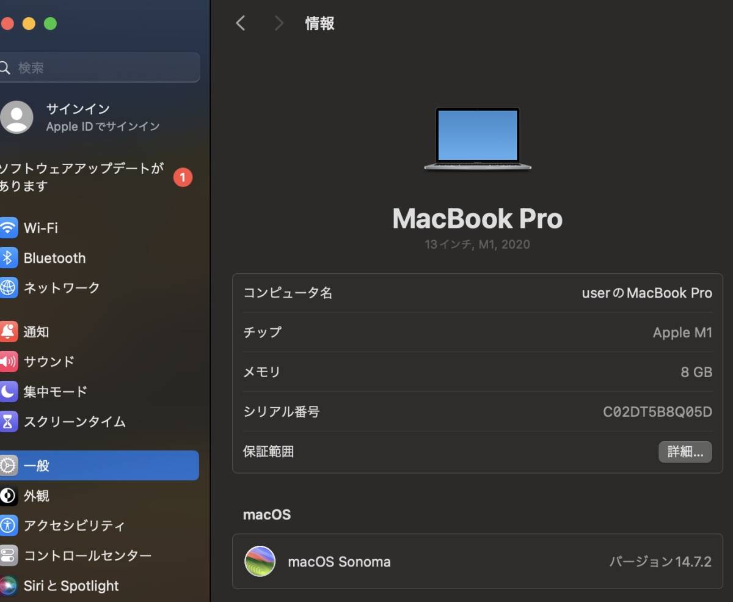
Task: Click serial number C02DT5B8Q05D
Action: (x=657, y=411)
